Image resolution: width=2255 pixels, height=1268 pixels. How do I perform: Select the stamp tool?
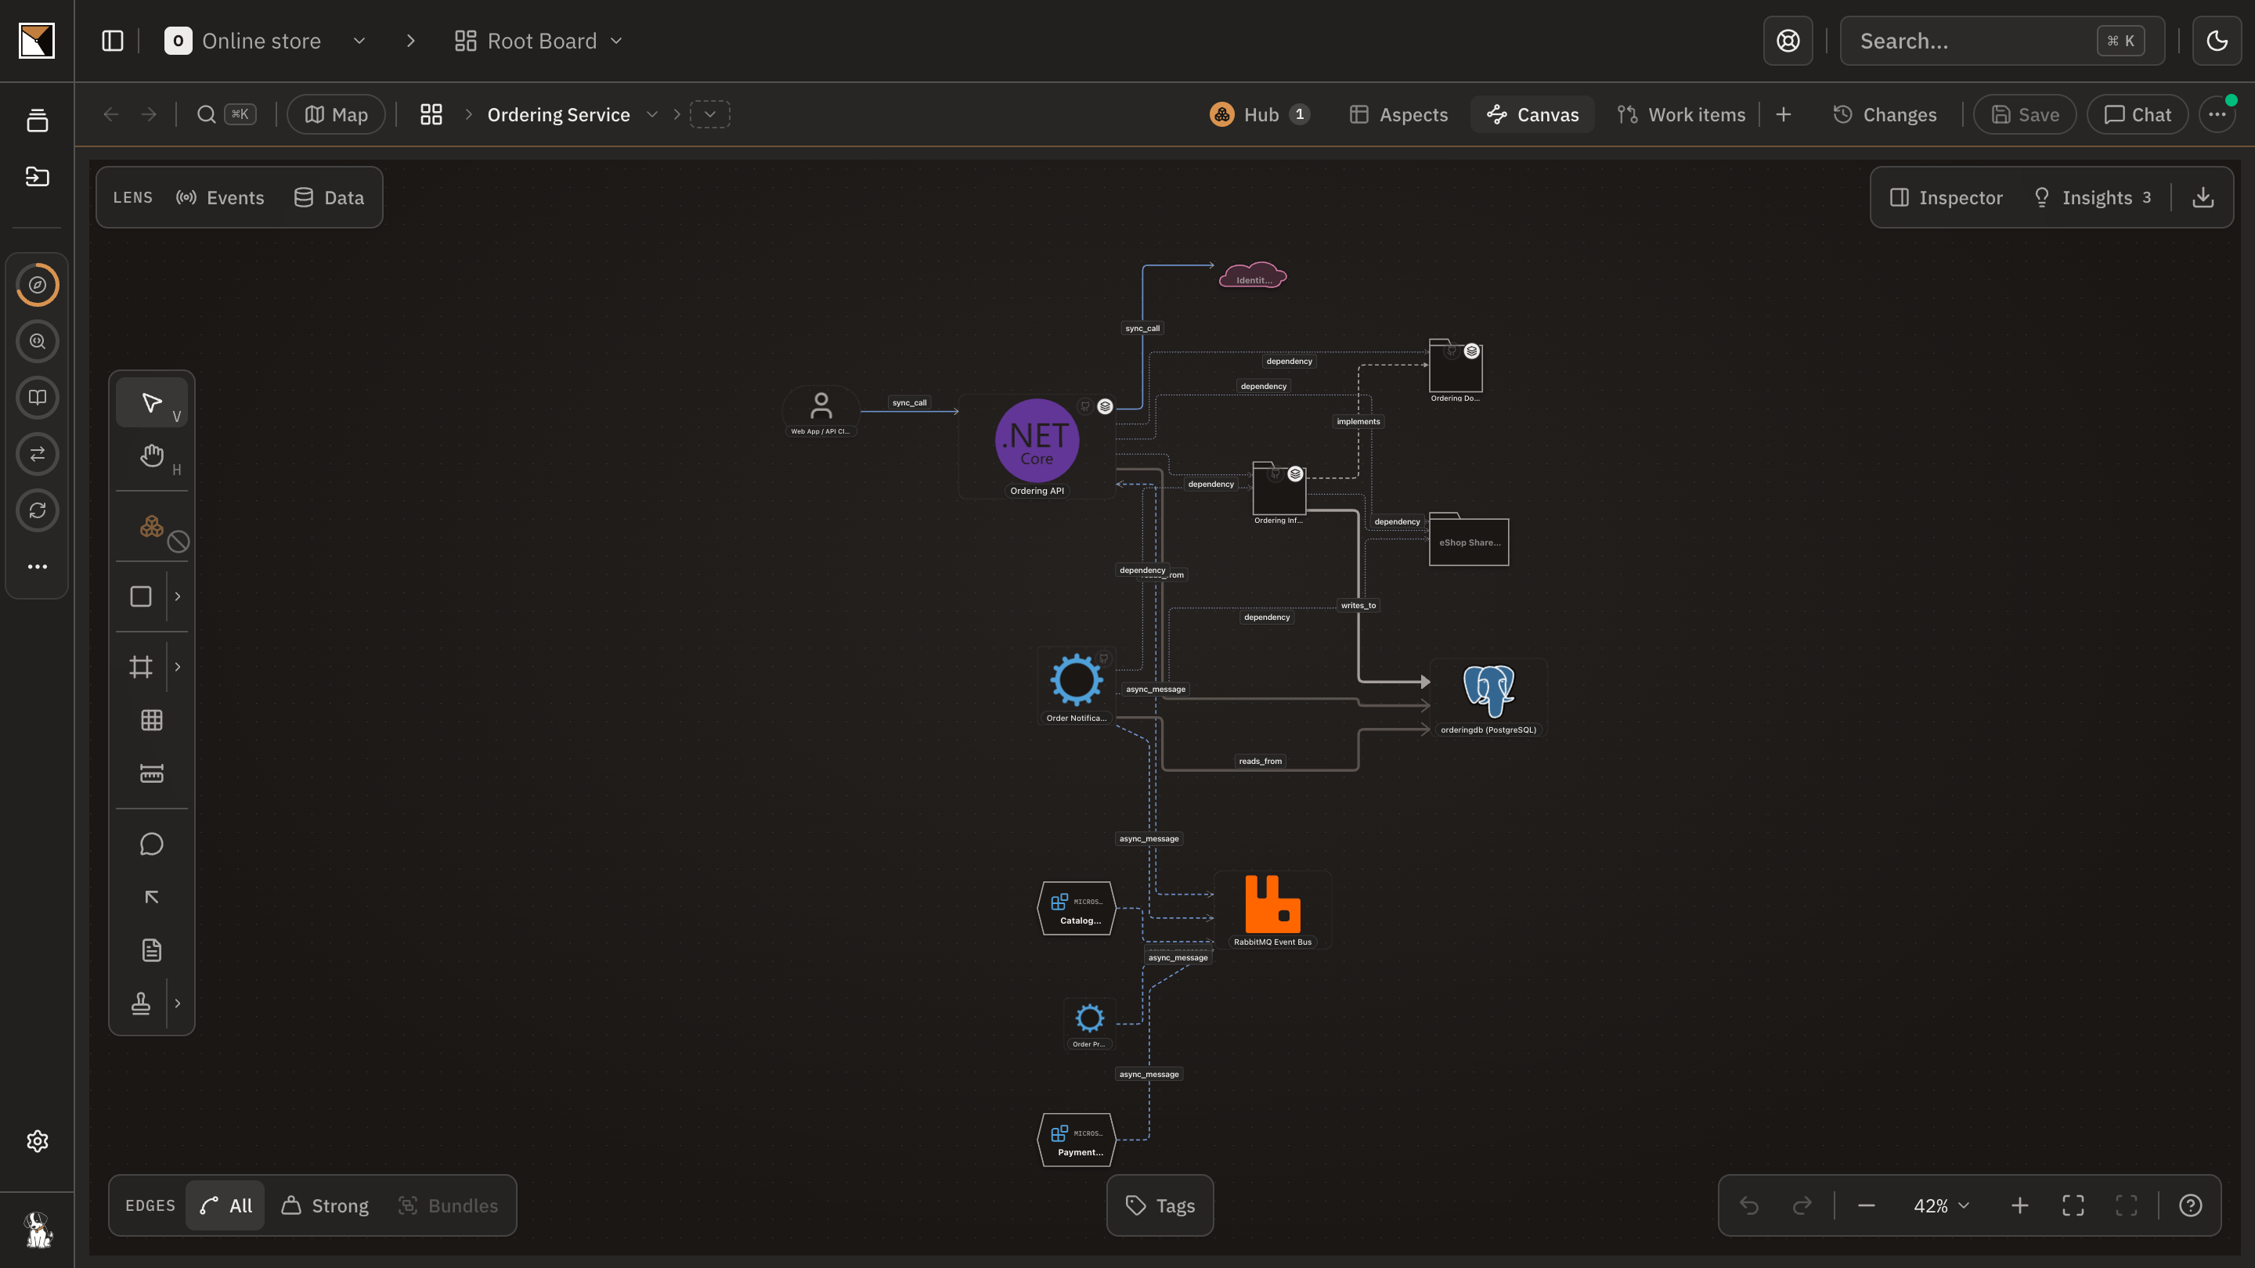click(141, 1003)
